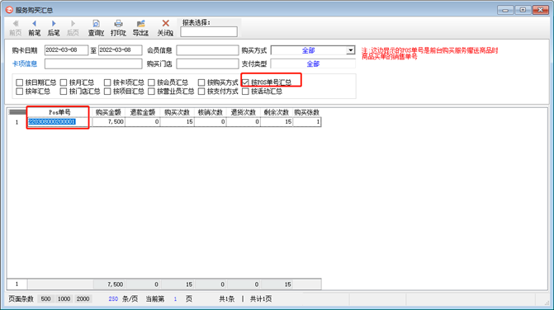This screenshot has width=554, height=310.
Task: Toggle 按日期汇总 checkbox
Action: pyautogui.click(x=20, y=82)
